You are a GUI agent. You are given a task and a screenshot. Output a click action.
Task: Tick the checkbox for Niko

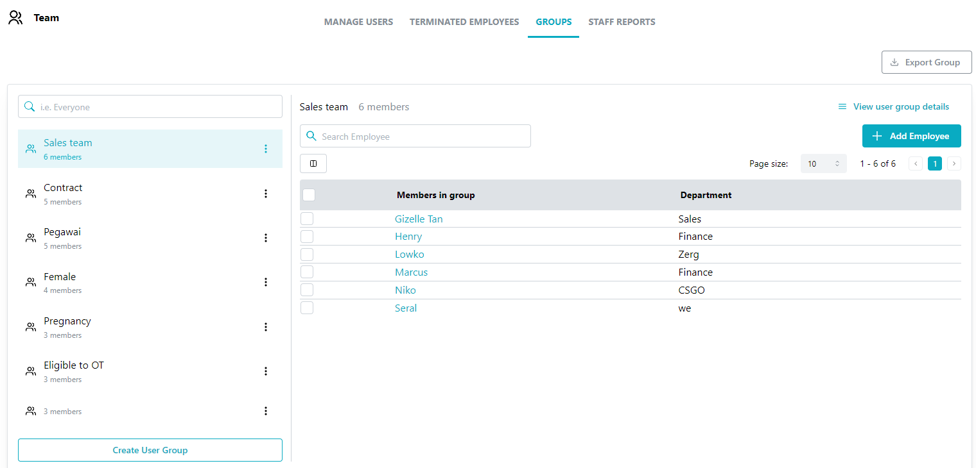(x=307, y=290)
